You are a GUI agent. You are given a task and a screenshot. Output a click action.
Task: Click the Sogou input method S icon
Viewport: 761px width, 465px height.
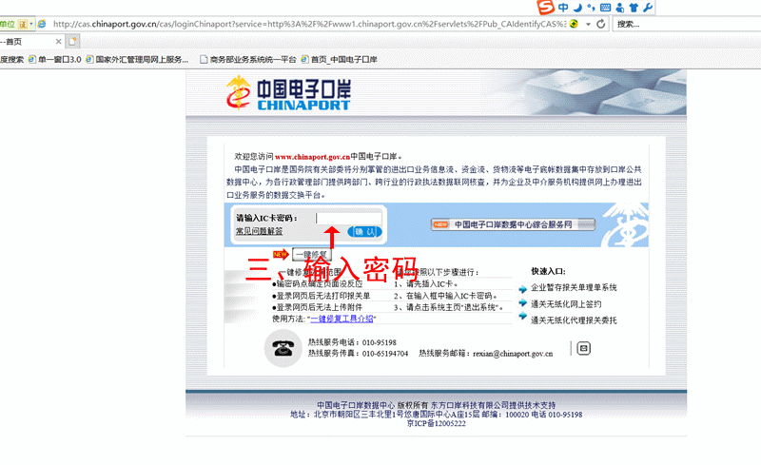[545, 8]
